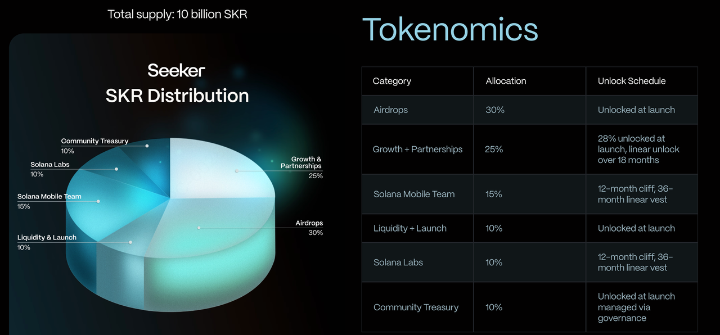Click the Category column header
Viewport: 720px width, 335px height.
(x=392, y=81)
